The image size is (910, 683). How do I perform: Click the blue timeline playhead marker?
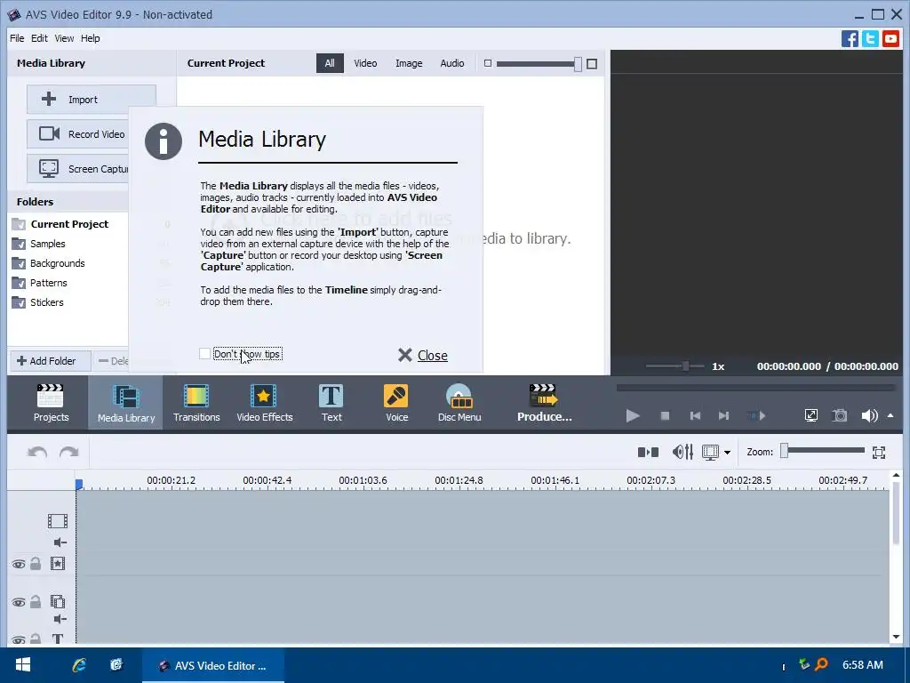[79, 484]
